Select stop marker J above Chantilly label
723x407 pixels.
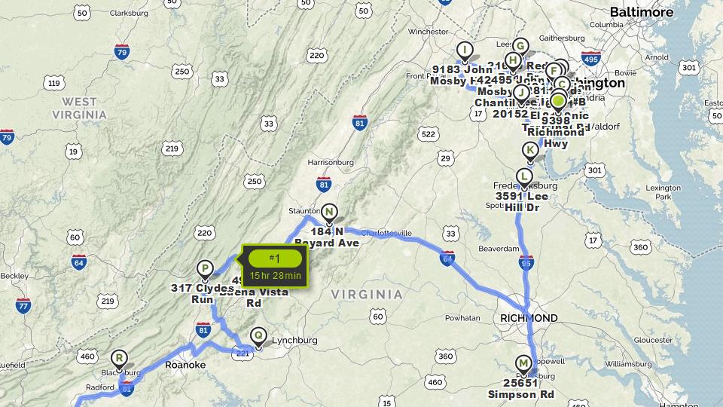(521, 94)
